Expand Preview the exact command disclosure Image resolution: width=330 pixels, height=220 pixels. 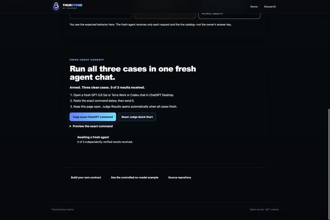91,126
